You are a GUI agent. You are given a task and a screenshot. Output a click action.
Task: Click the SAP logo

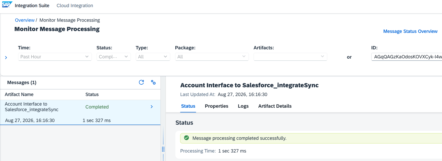point(7,5)
